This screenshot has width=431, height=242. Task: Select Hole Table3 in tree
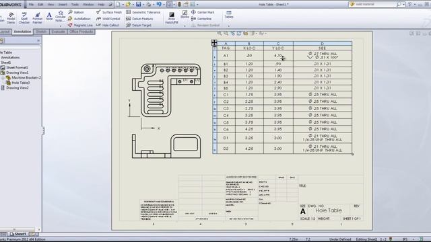point(18,83)
